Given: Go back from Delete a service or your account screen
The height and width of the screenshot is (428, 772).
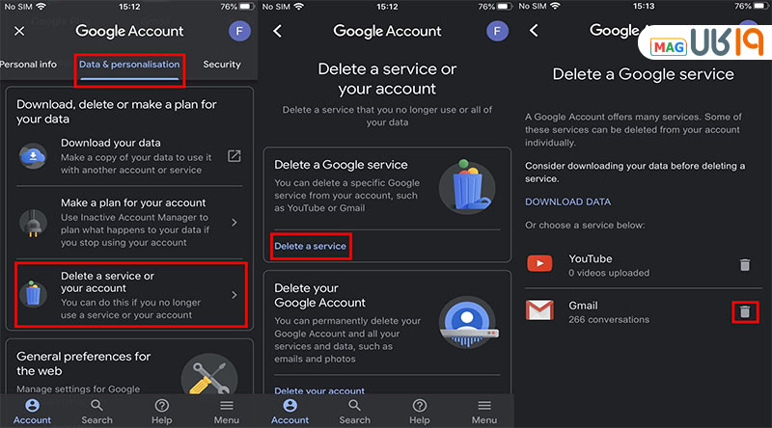Looking at the screenshot, I should click(278, 31).
